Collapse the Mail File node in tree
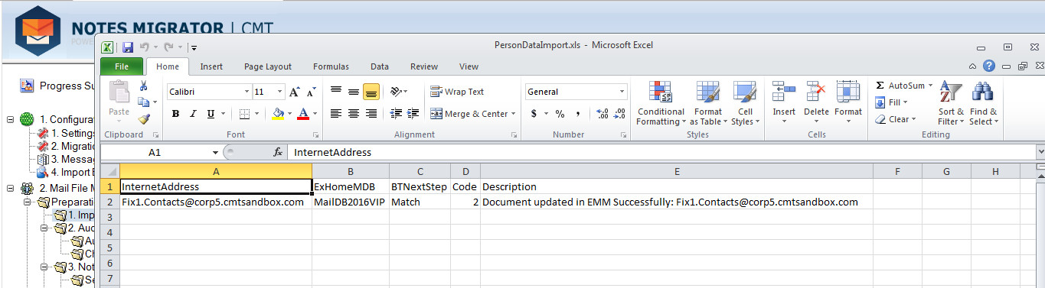This screenshot has height=288, width=1045. (11, 188)
